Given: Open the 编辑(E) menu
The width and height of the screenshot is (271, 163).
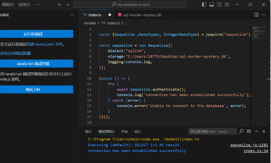Looking at the screenshot, I should [x=8, y=4].
